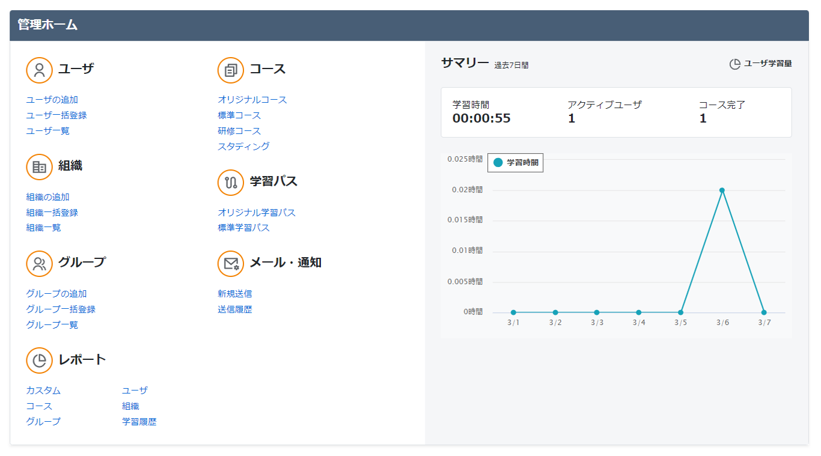Click the 3/6 peak data point
821x456 pixels.
(x=722, y=190)
